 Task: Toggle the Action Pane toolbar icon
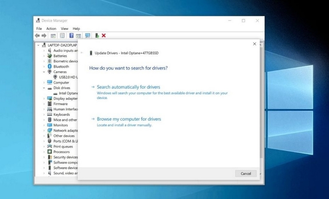(78, 36)
